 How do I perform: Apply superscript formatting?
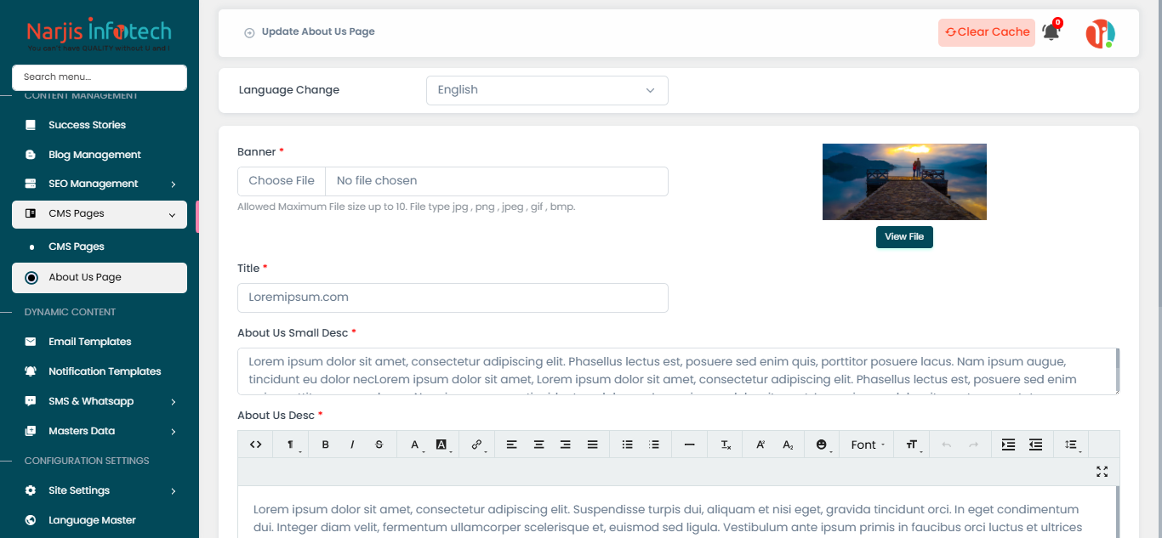(761, 445)
